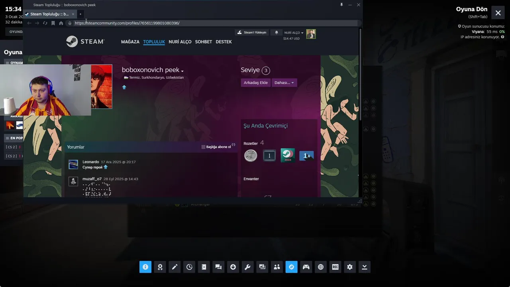The height and width of the screenshot is (287, 510).
Task: Open the wrench workshop icon
Action: coord(247,267)
